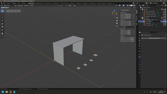
Task: Switch to UV-редактор workspace tab
Action: [55, 3]
